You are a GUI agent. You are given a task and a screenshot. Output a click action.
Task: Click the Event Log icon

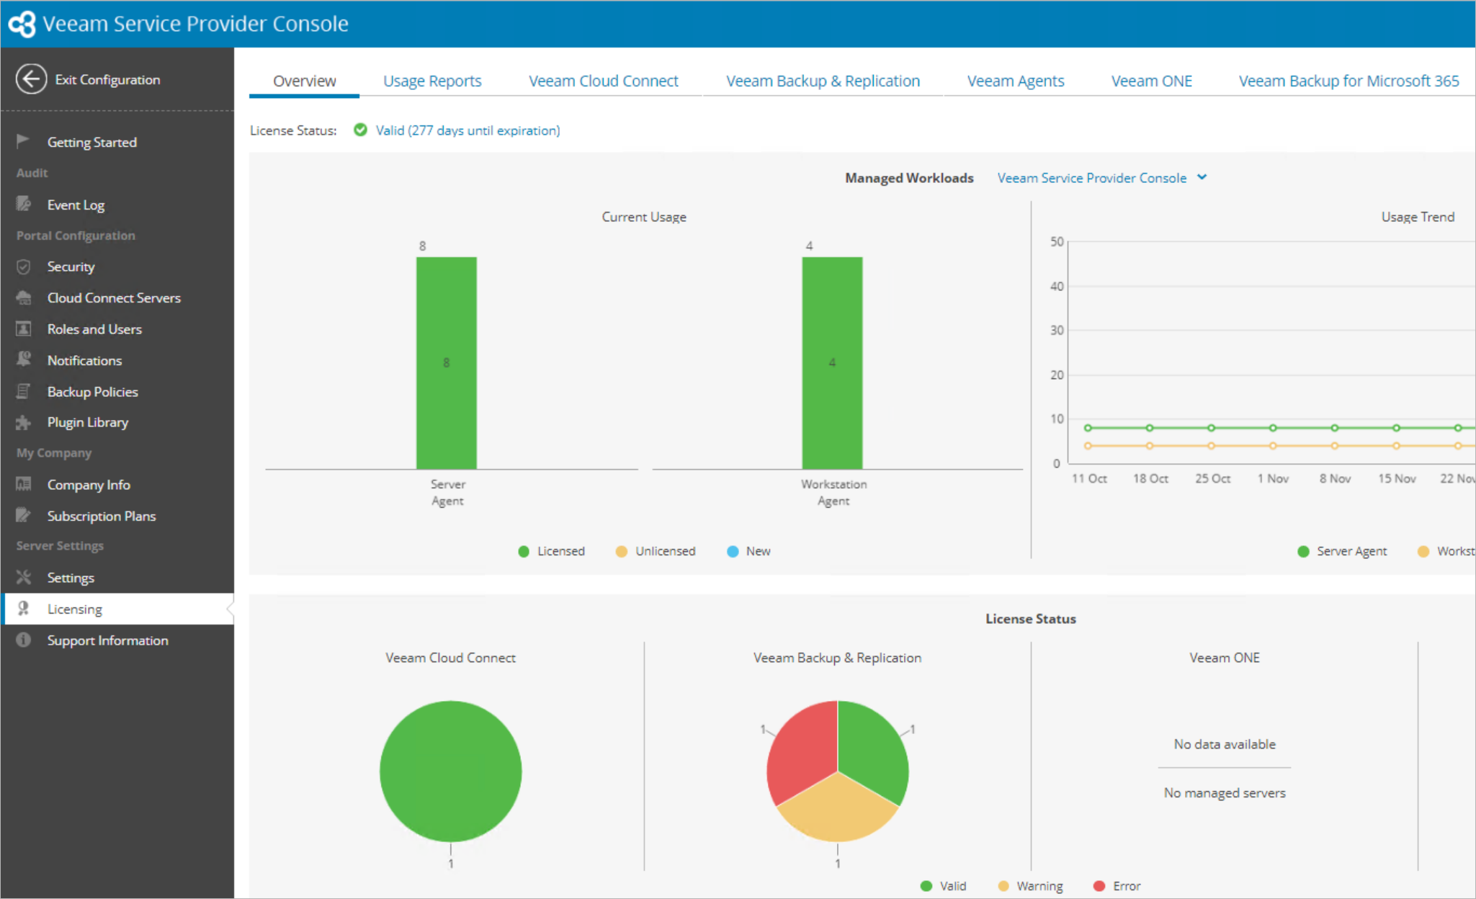(23, 204)
